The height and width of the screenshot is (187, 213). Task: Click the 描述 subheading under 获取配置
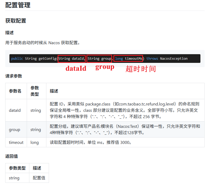pyautogui.click(x=9, y=33)
